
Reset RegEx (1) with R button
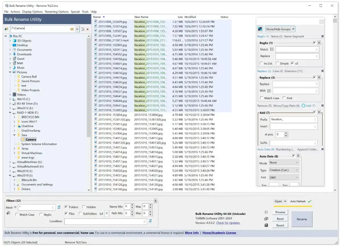point(319,43)
